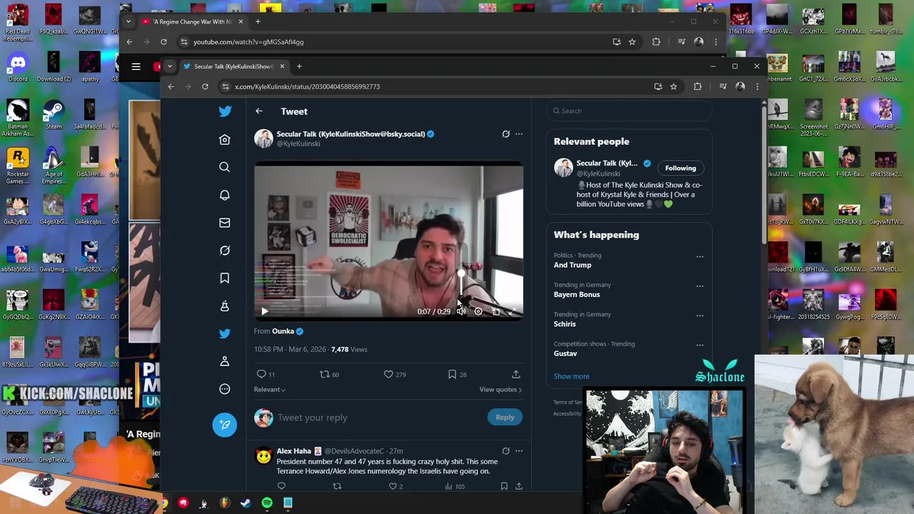Like Alex Haha's reply

392,486
